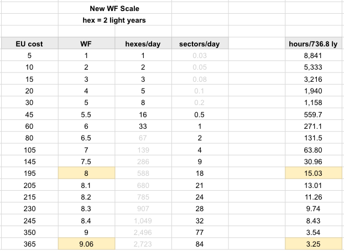Select the "sectors/day" header cell
This screenshot has width=344, height=251.
click(200, 44)
